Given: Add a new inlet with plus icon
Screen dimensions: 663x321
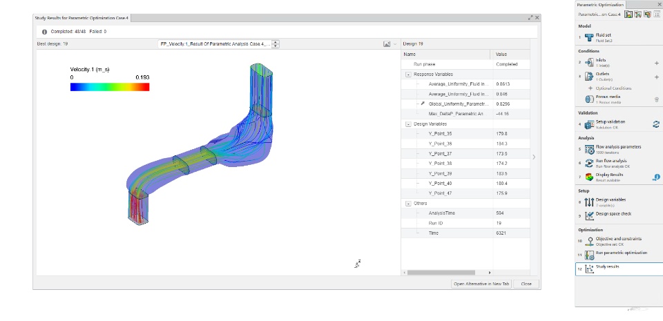Looking at the screenshot, I should (x=657, y=63).
